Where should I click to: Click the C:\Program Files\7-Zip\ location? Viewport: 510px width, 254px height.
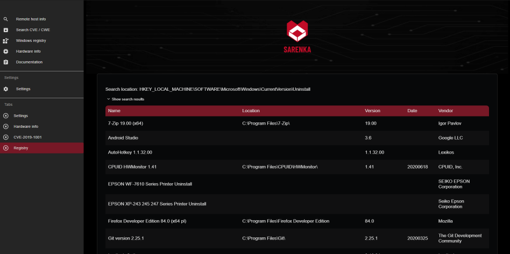266,124
